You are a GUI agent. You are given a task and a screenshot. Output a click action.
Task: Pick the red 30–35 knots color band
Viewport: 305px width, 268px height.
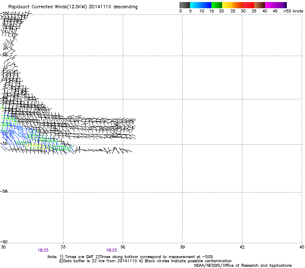pyautogui.click(x=249, y=5)
